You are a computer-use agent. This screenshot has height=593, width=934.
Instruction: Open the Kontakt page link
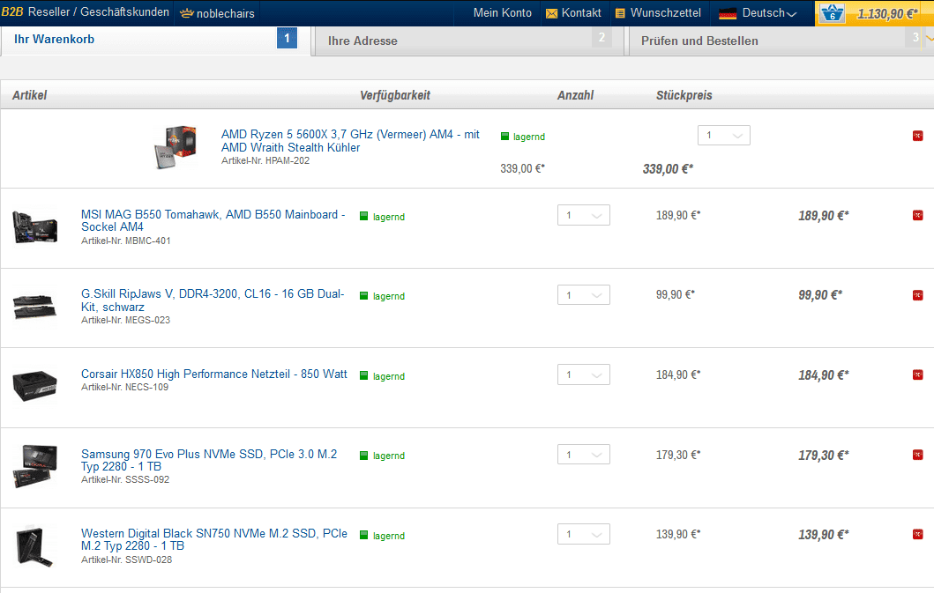coord(580,12)
